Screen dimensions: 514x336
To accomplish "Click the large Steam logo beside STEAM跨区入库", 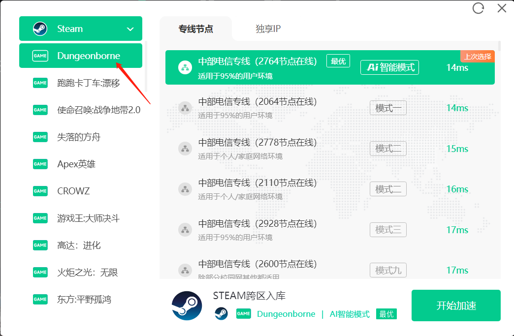I will (187, 305).
